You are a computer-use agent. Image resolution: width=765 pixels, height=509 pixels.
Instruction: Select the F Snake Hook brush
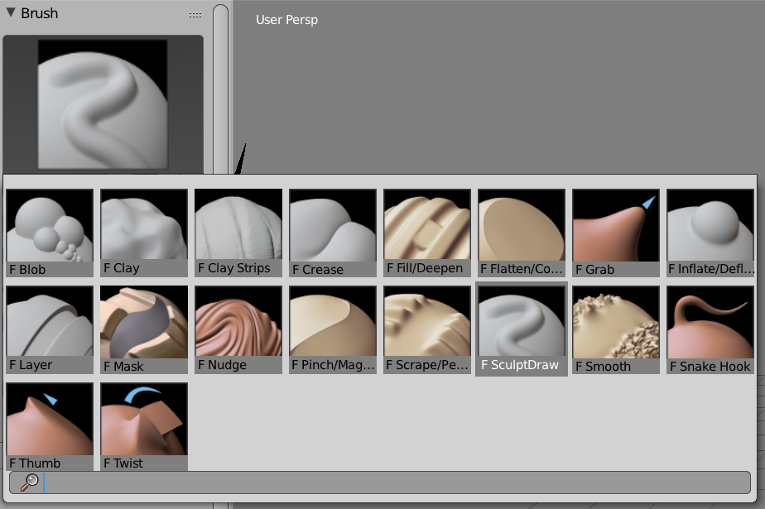click(x=710, y=329)
